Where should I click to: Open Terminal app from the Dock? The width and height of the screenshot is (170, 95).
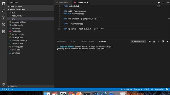pos(87,93)
